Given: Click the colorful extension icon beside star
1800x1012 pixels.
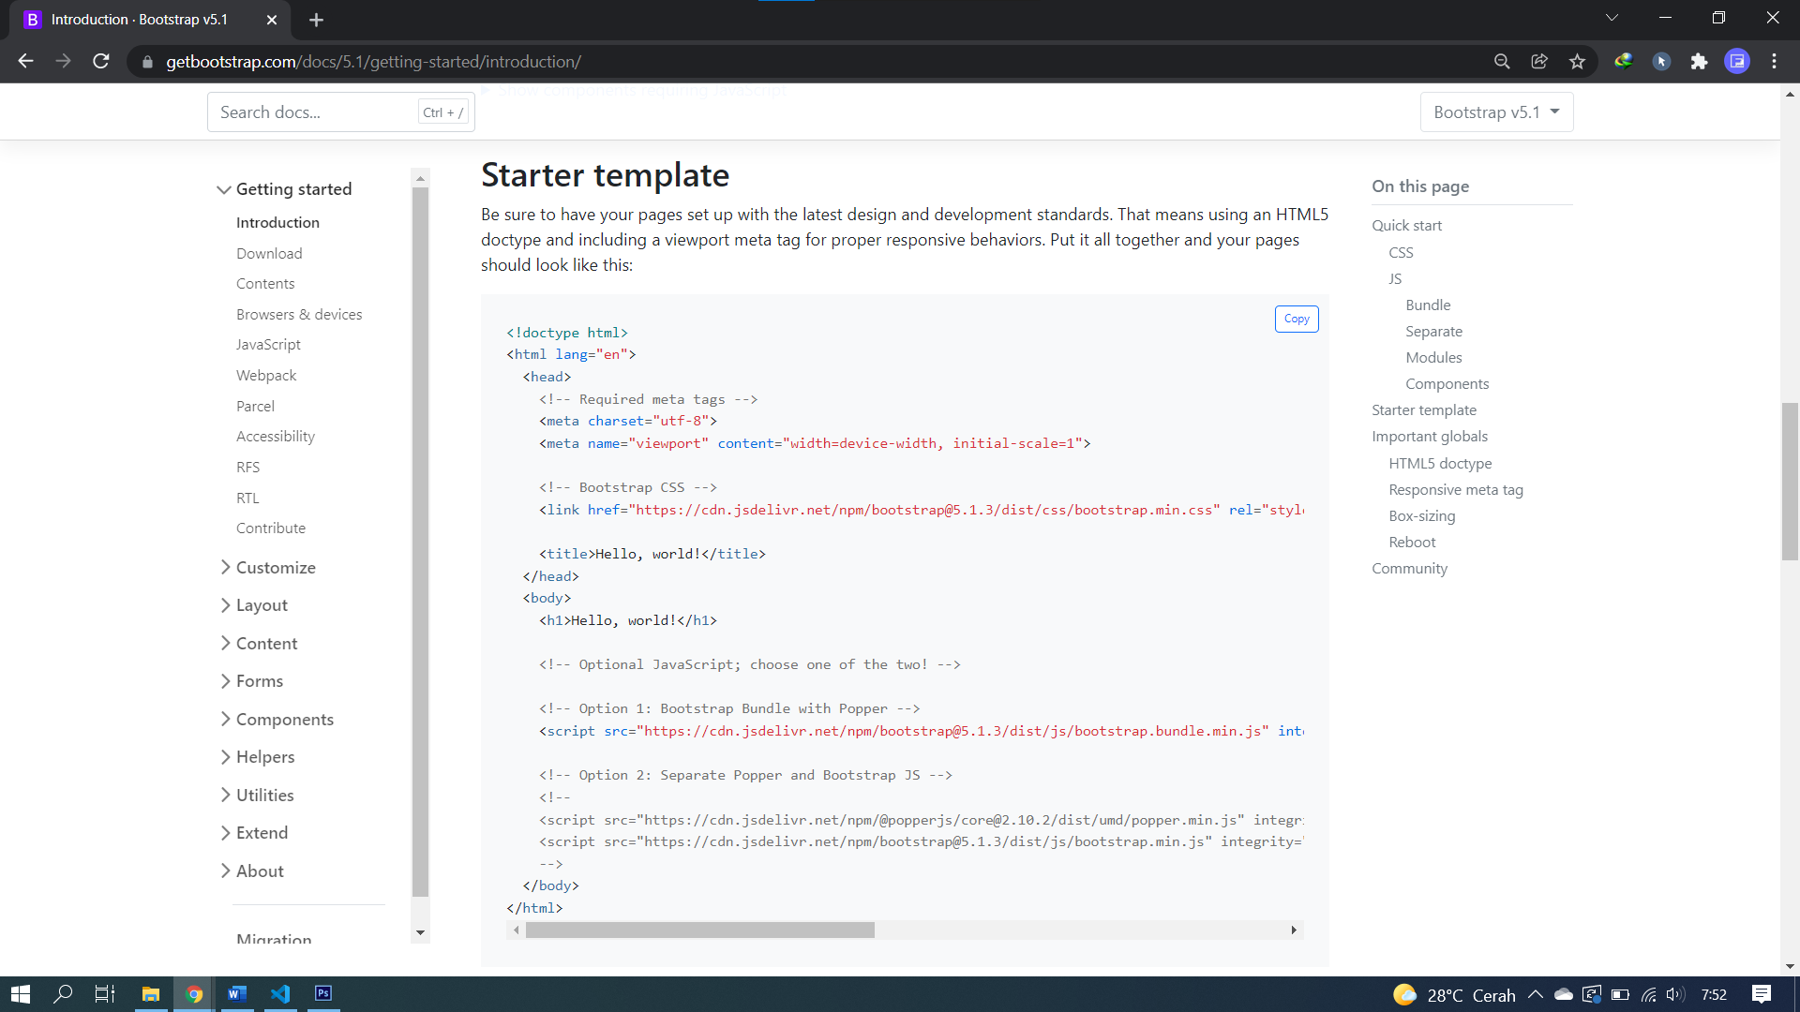Looking at the screenshot, I should (1623, 61).
